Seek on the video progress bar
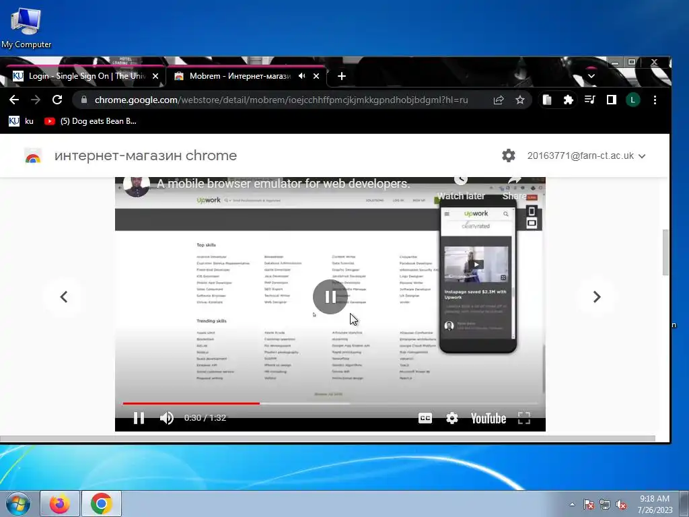 330,403
